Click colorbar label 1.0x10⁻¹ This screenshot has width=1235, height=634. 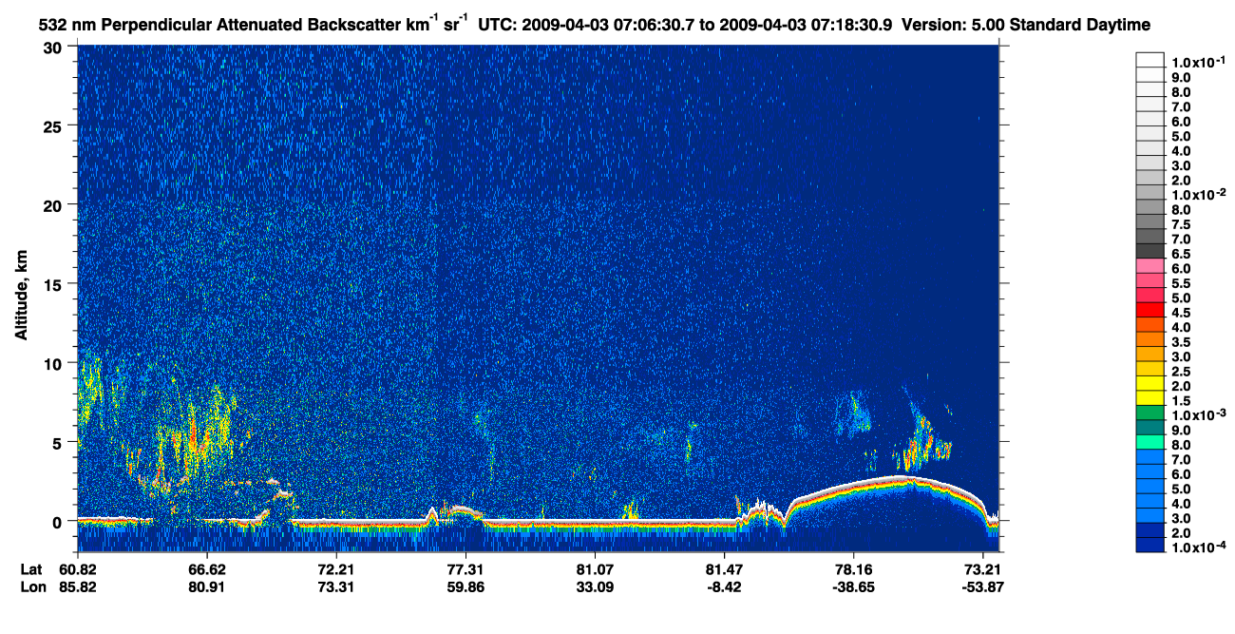tap(1198, 62)
